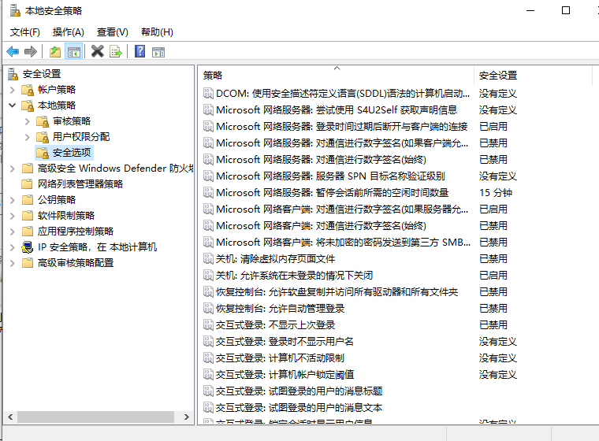Image resolution: width=599 pixels, height=441 pixels.
Task: Expand the 公钥策略 tree node
Action: [x=13, y=200]
